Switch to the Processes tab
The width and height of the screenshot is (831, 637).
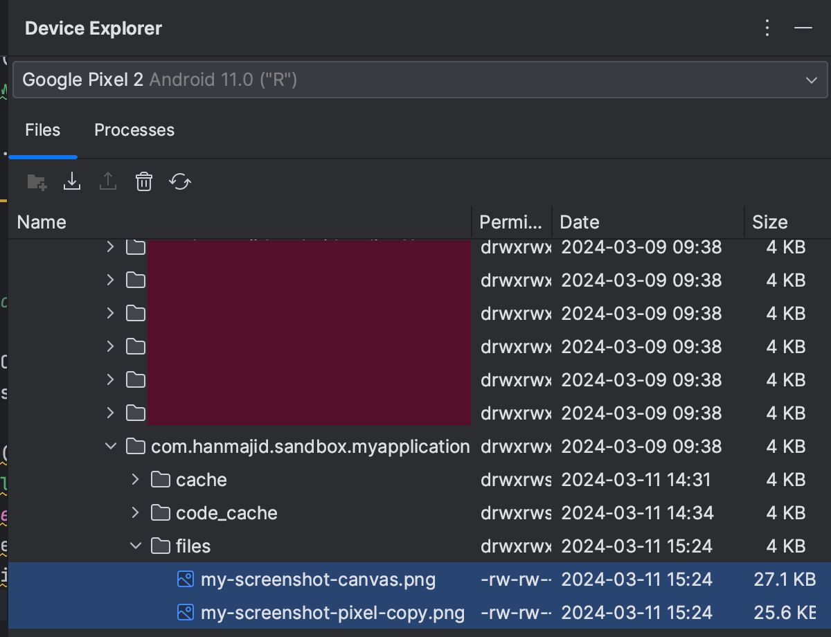click(x=134, y=130)
